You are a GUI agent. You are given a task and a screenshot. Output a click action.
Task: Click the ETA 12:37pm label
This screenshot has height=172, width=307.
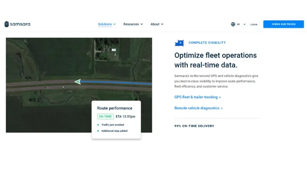[125, 116]
